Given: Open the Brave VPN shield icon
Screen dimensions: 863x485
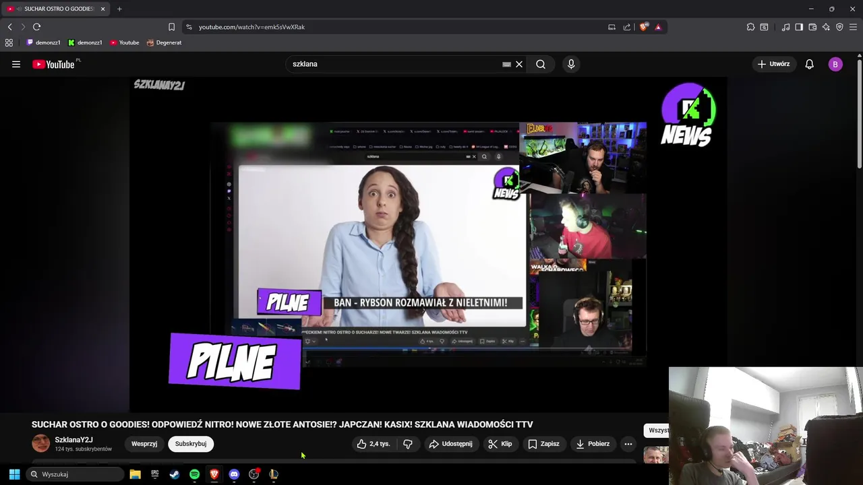Looking at the screenshot, I should [839, 27].
